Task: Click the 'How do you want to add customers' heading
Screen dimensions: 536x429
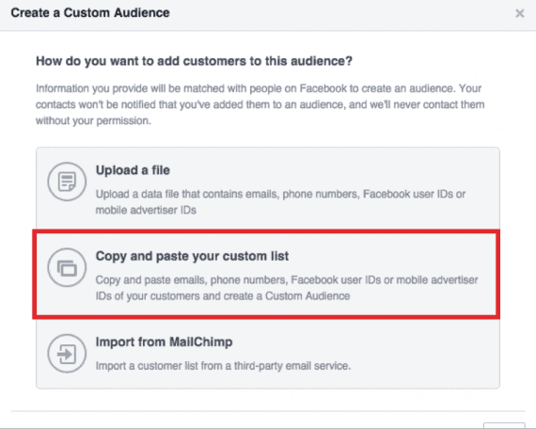Action: point(194,61)
